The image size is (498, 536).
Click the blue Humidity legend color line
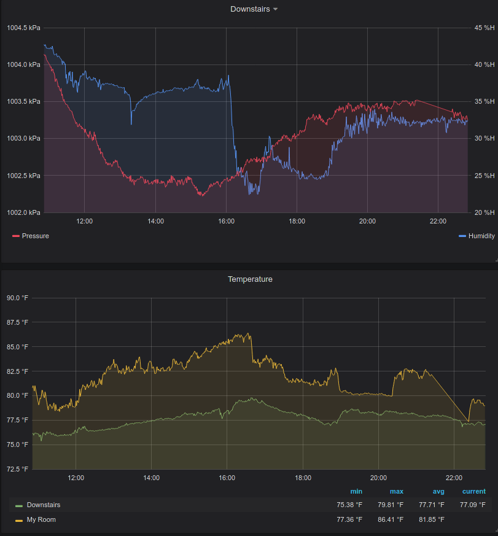(x=462, y=236)
